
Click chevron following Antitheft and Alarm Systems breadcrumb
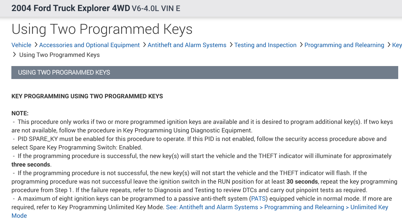[x=231, y=45]
